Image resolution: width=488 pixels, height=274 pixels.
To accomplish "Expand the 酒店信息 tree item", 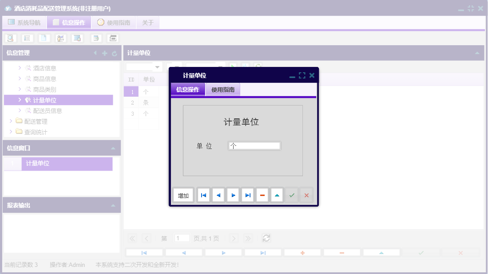I will coord(20,68).
